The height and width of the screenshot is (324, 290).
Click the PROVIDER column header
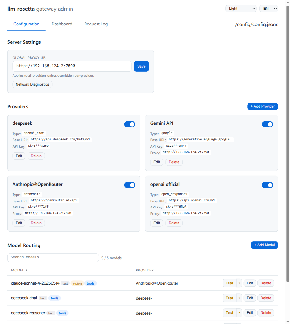pos(145,270)
